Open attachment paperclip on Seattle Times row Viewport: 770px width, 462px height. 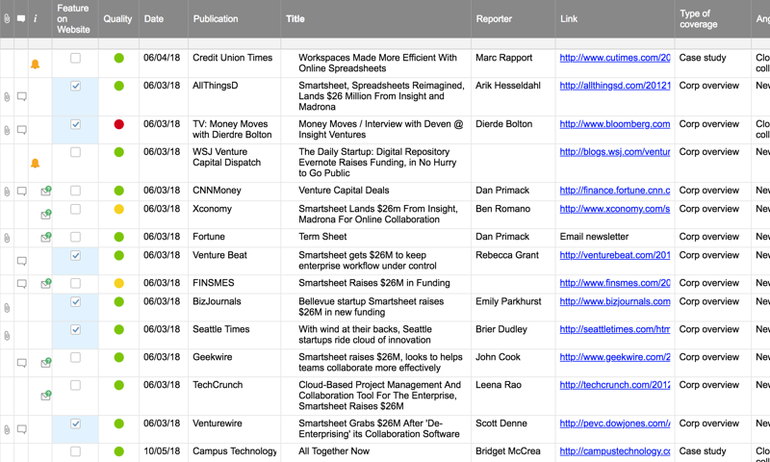pos(7,336)
